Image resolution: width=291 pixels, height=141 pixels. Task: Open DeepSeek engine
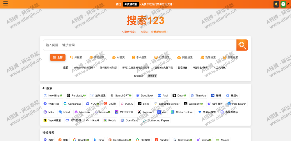point(145,96)
